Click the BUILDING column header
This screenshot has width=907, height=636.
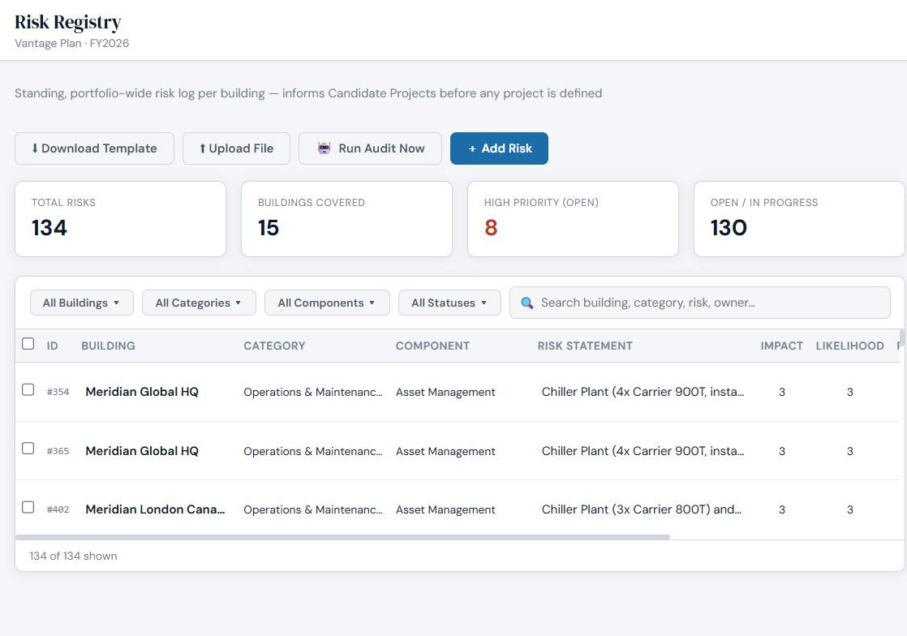pyautogui.click(x=108, y=346)
